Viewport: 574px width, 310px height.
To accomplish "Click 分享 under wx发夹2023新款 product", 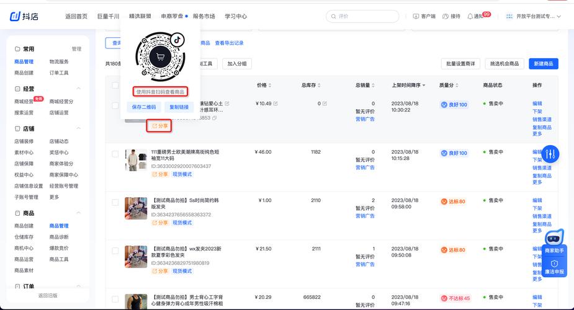I will (160, 272).
